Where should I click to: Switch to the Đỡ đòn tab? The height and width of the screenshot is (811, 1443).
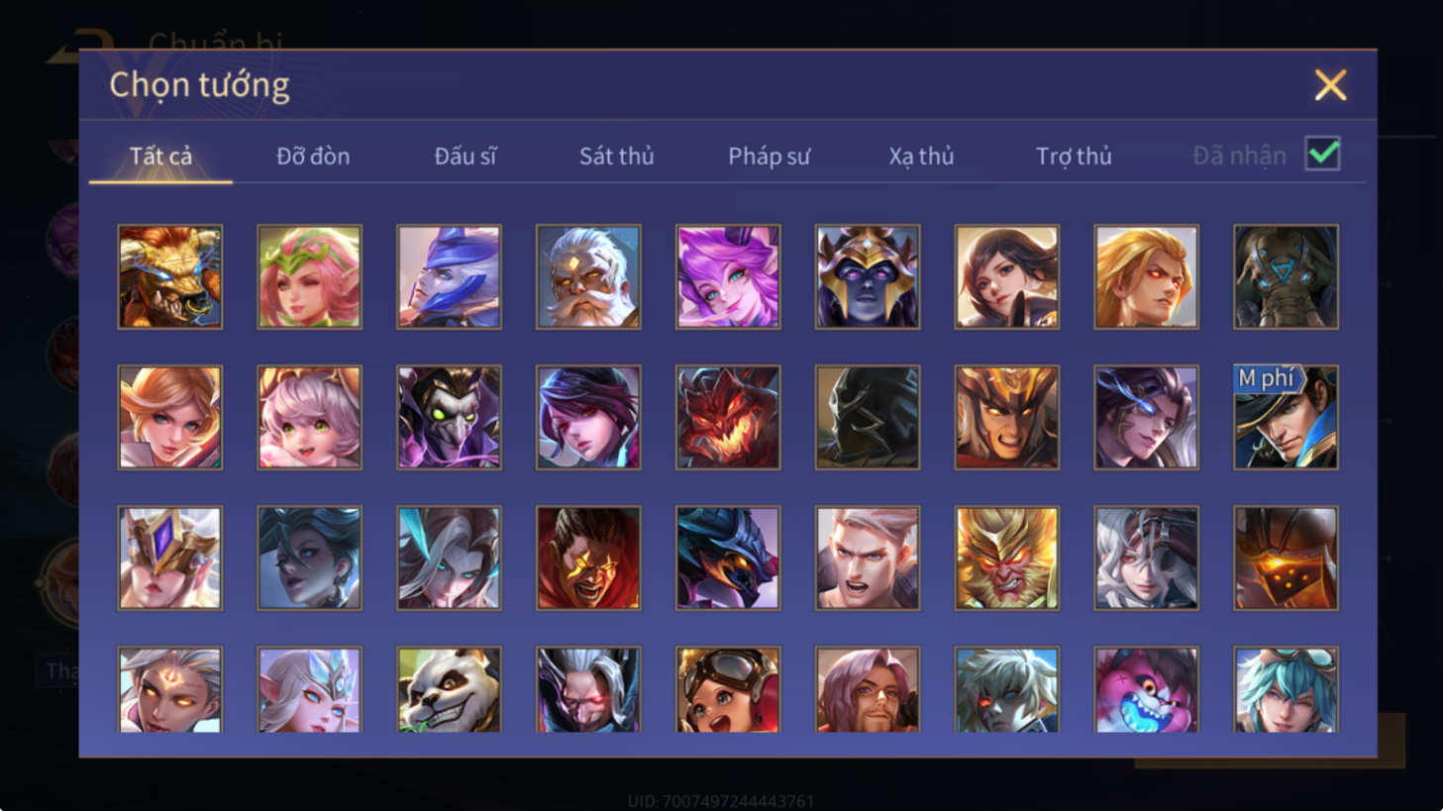(313, 155)
